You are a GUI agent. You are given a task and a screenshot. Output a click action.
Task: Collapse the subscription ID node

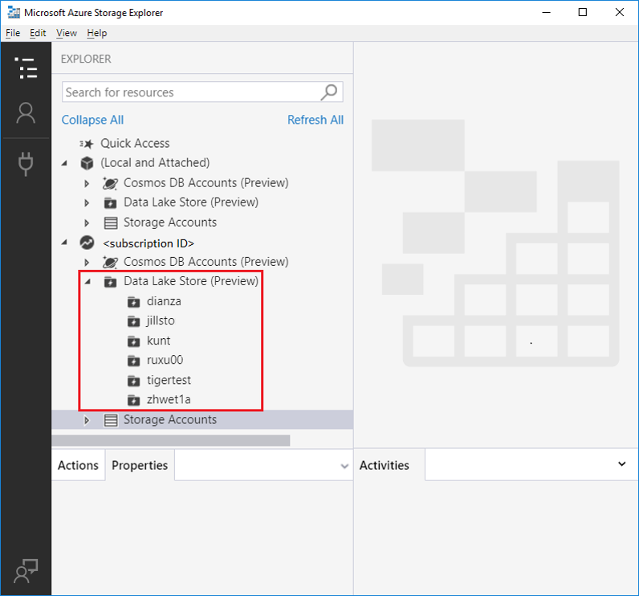pyautogui.click(x=64, y=242)
